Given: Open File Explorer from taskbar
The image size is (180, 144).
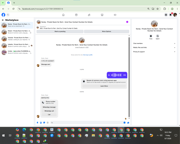Looking at the screenshot, I should pyautogui.click(x=93, y=135).
